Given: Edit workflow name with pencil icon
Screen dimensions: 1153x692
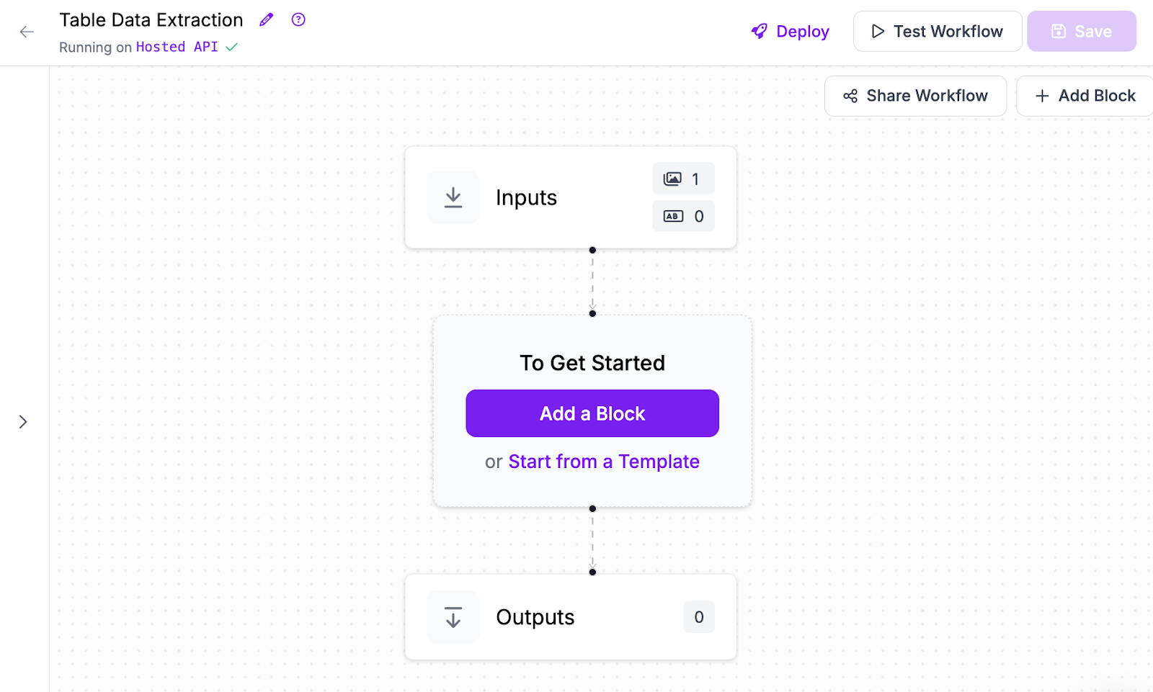Looking at the screenshot, I should tap(267, 19).
